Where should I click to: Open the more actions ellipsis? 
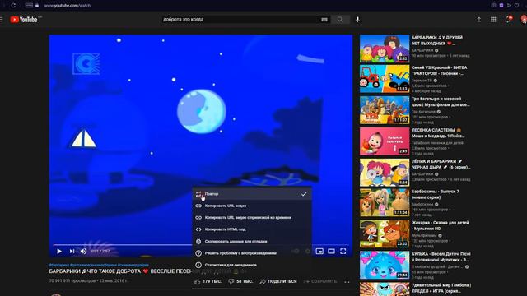point(347,281)
